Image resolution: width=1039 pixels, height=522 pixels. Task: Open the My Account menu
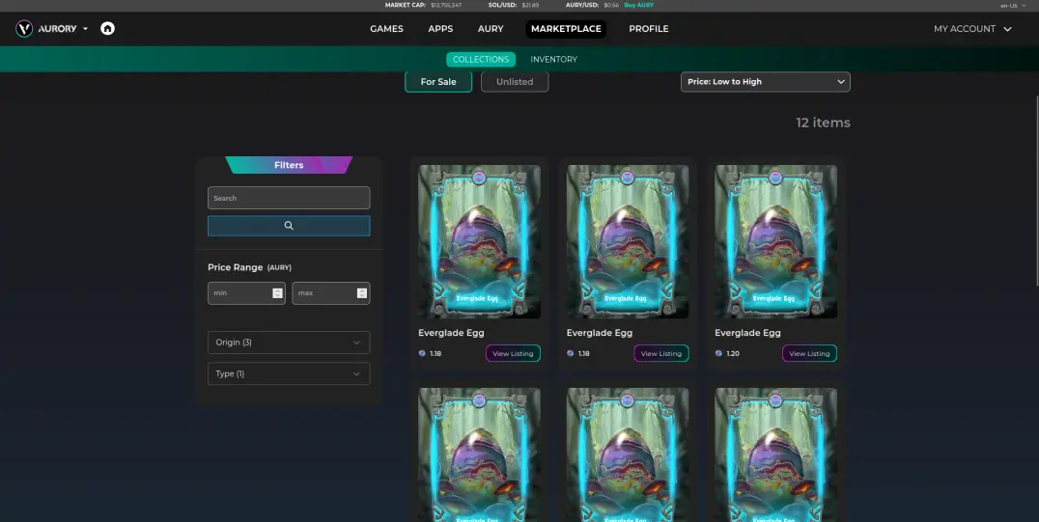click(x=972, y=29)
